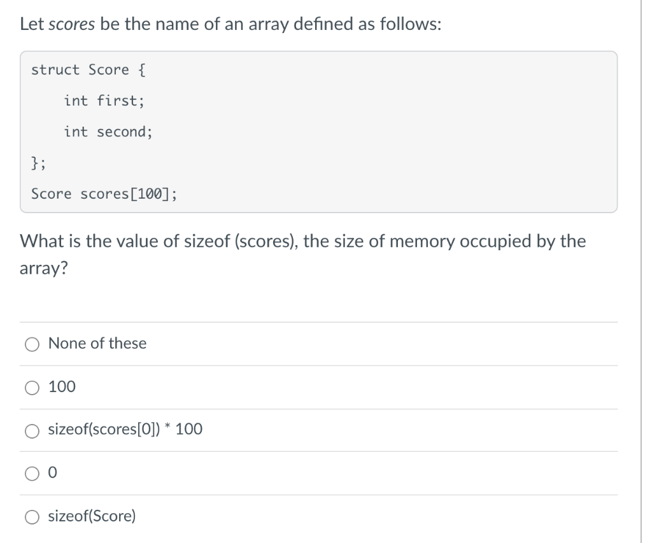Viewport: 652px width, 543px height.
Task: Click the "int second;" code line
Action: click(108, 132)
